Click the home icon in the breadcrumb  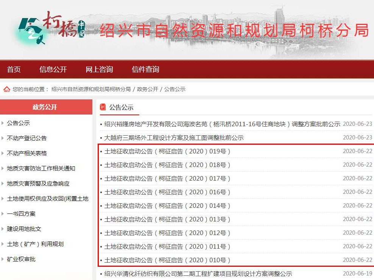(x=6, y=89)
